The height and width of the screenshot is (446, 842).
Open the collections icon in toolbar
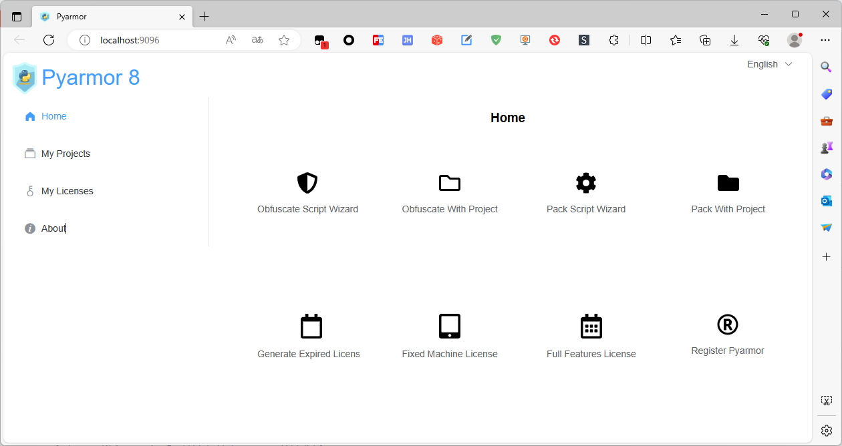pyautogui.click(x=705, y=40)
